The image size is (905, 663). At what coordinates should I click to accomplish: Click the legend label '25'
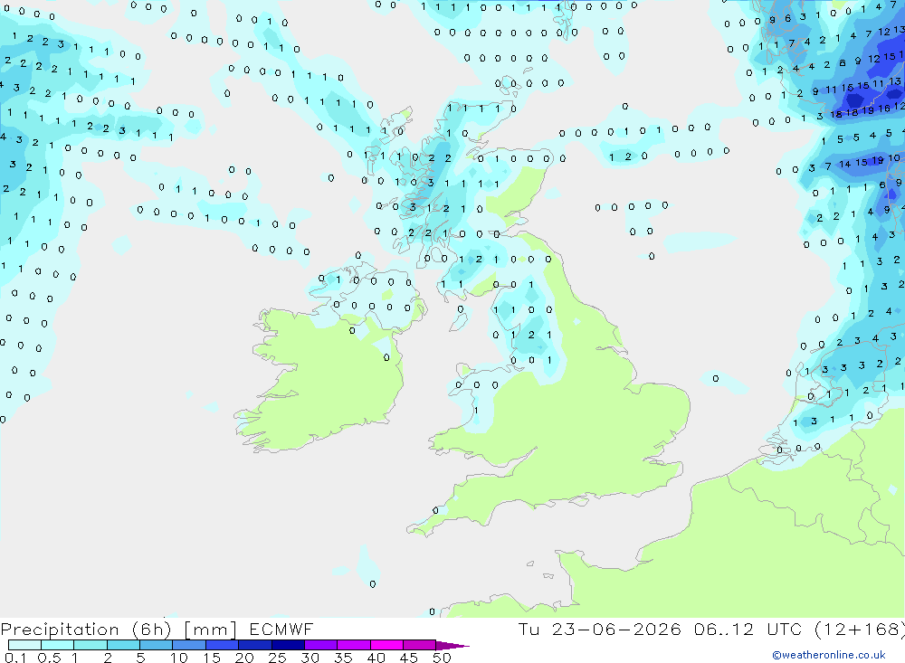coord(277,658)
